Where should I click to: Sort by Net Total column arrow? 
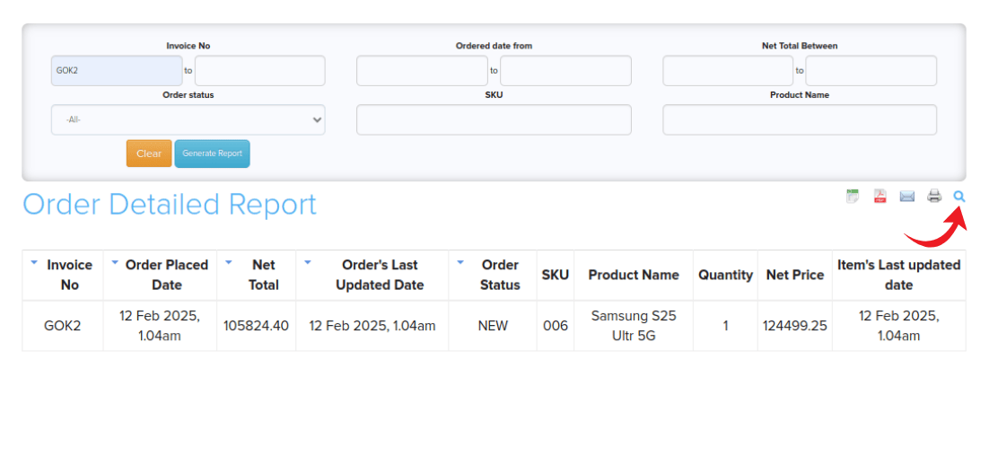229,262
